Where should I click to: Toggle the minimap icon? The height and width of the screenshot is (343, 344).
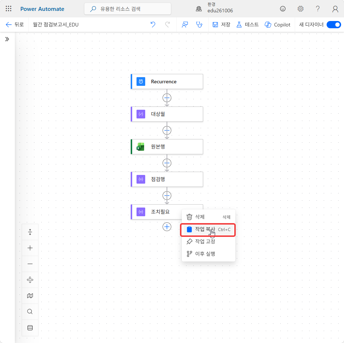point(30,296)
